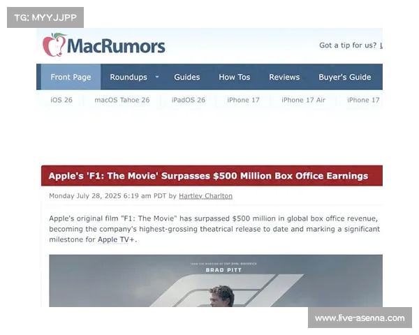Image resolution: width=419 pixels, height=335 pixels.
Task: Select How Tos in navigation bar
Action: [234, 77]
